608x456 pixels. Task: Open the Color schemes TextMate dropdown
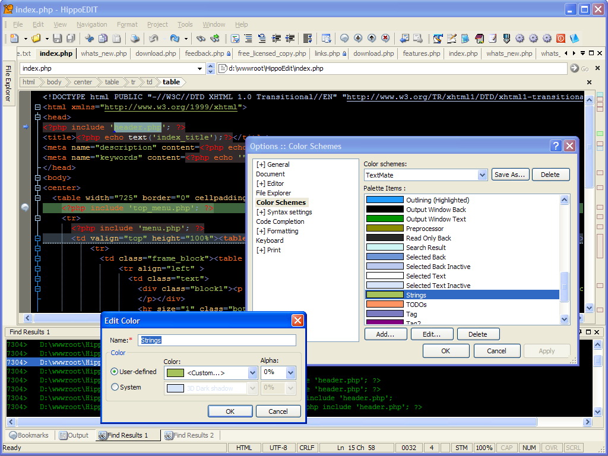point(482,175)
